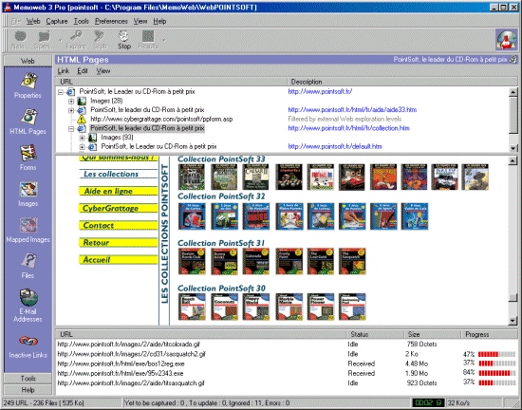Select the Web panel tab

(28, 61)
